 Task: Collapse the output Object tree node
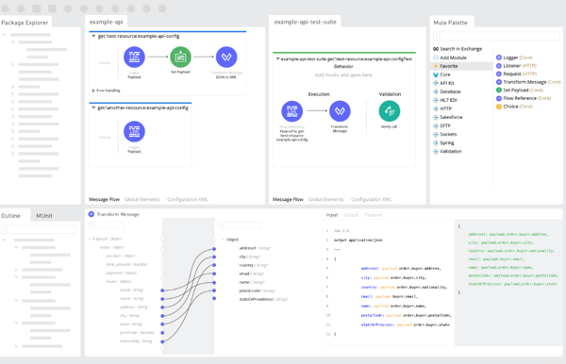(x=223, y=240)
